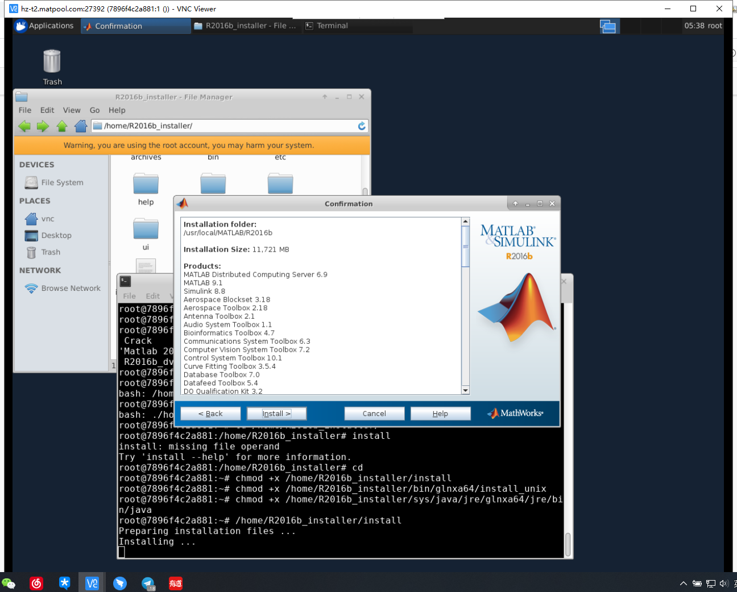The image size is (737, 592).
Task: Select Trash in Places sidebar
Action: (x=43, y=252)
